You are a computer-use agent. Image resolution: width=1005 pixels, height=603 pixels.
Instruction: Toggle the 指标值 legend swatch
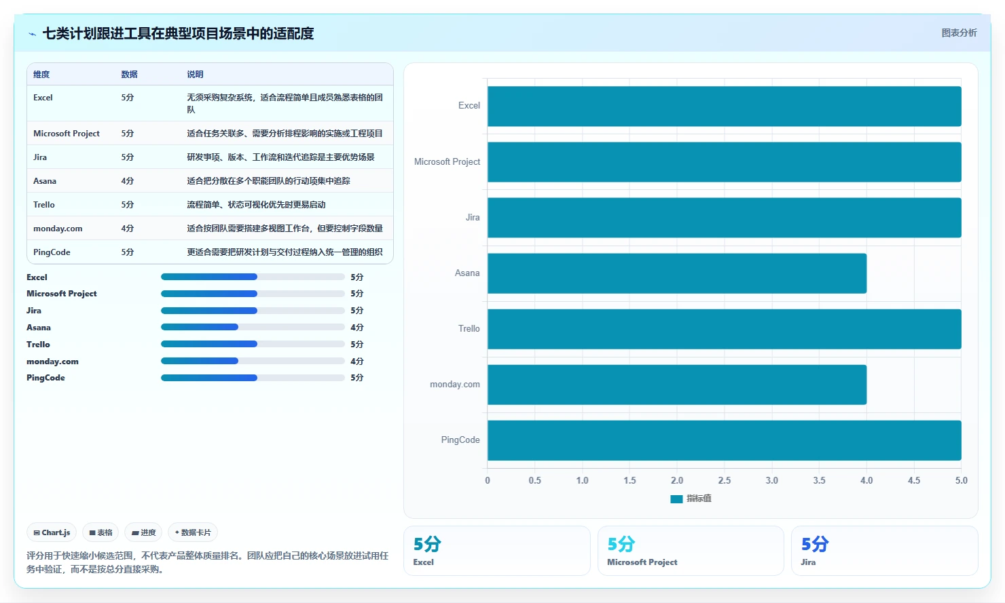(x=676, y=499)
